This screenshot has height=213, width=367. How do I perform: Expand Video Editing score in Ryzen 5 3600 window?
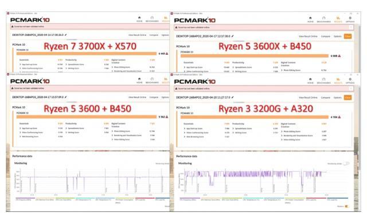pos(121,139)
